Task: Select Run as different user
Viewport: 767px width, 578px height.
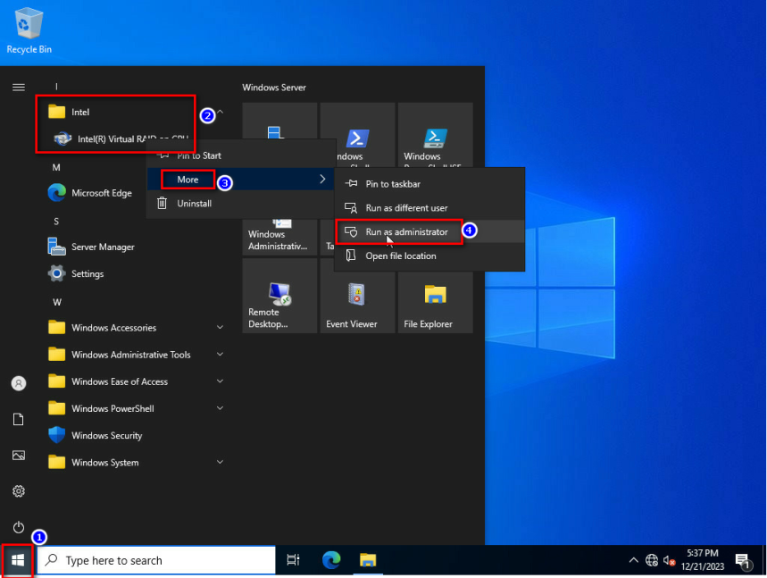Action: click(x=429, y=208)
